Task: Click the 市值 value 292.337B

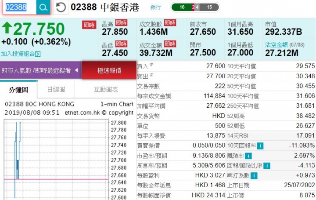Action: tap(284, 32)
